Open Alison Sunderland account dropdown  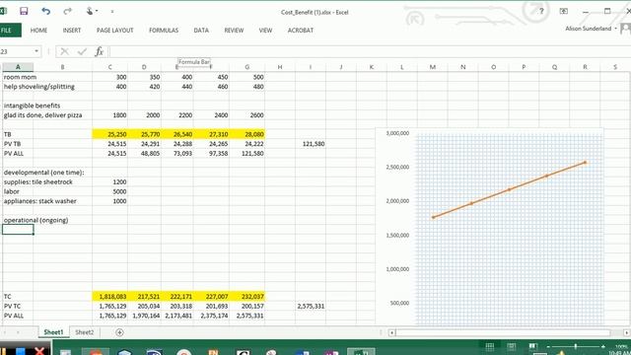pos(615,29)
